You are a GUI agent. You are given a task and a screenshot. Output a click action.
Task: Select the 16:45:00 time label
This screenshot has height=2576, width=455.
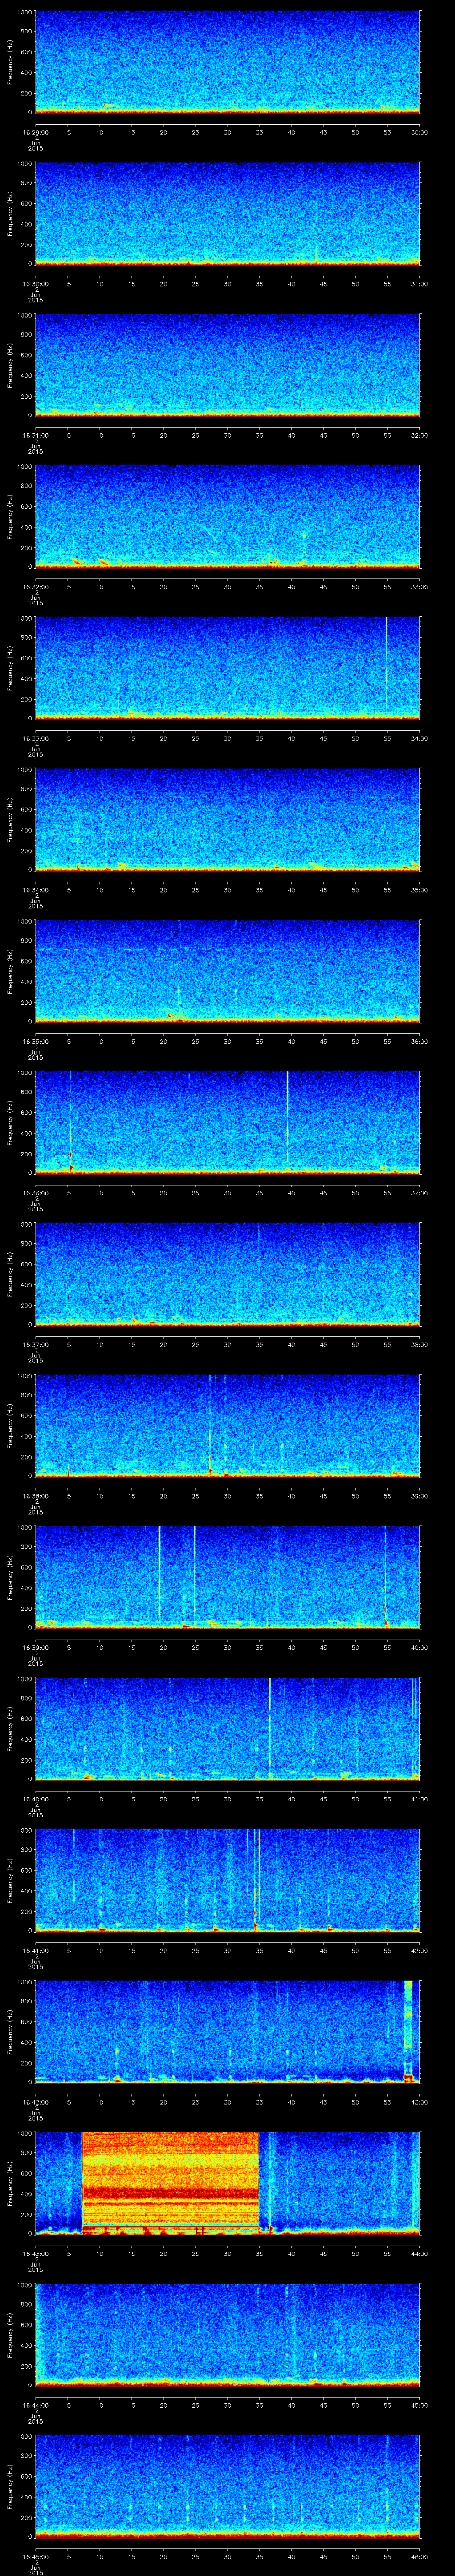(x=35, y=2556)
